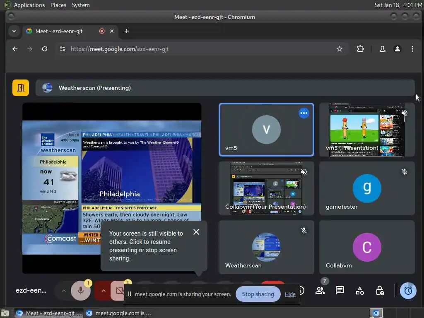424x318 pixels.
Task: Open the System menu
Action: click(81, 5)
